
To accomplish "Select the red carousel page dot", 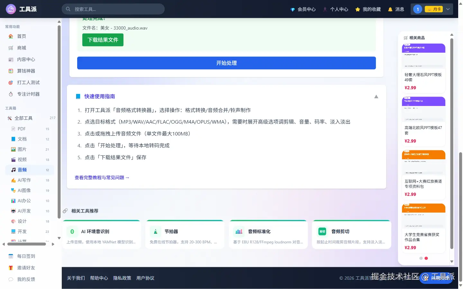I will tap(426, 258).
